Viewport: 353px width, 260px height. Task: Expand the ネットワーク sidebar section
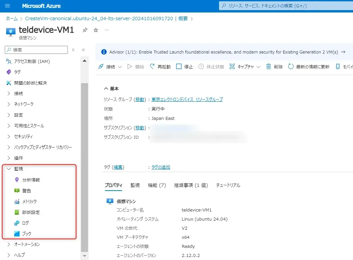(x=9, y=104)
